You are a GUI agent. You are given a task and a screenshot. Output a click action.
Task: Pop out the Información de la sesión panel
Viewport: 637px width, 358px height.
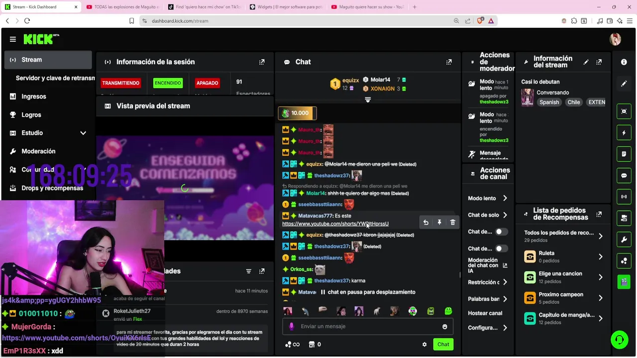click(262, 62)
